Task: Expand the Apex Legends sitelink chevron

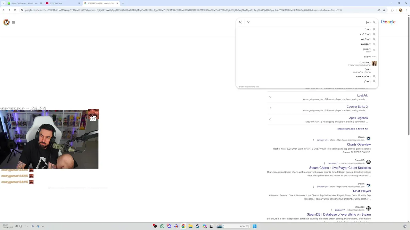Action: pyautogui.click(x=270, y=119)
